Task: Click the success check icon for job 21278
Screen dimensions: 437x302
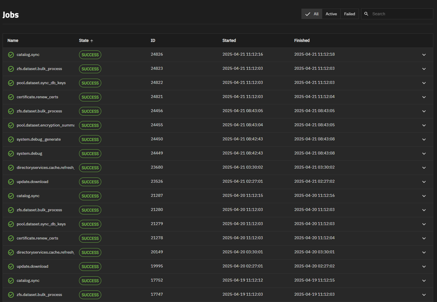Action: click(11, 238)
